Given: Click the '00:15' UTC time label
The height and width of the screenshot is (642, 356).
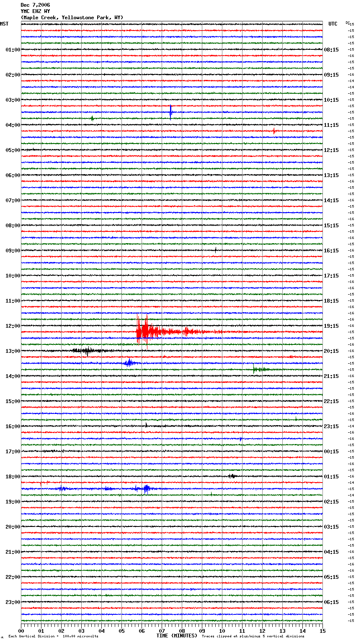Looking at the screenshot, I should pyautogui.click(x=331, y=452).
